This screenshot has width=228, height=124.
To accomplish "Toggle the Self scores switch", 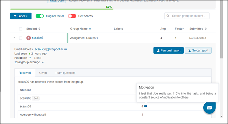I will click(x=72, y=16).
